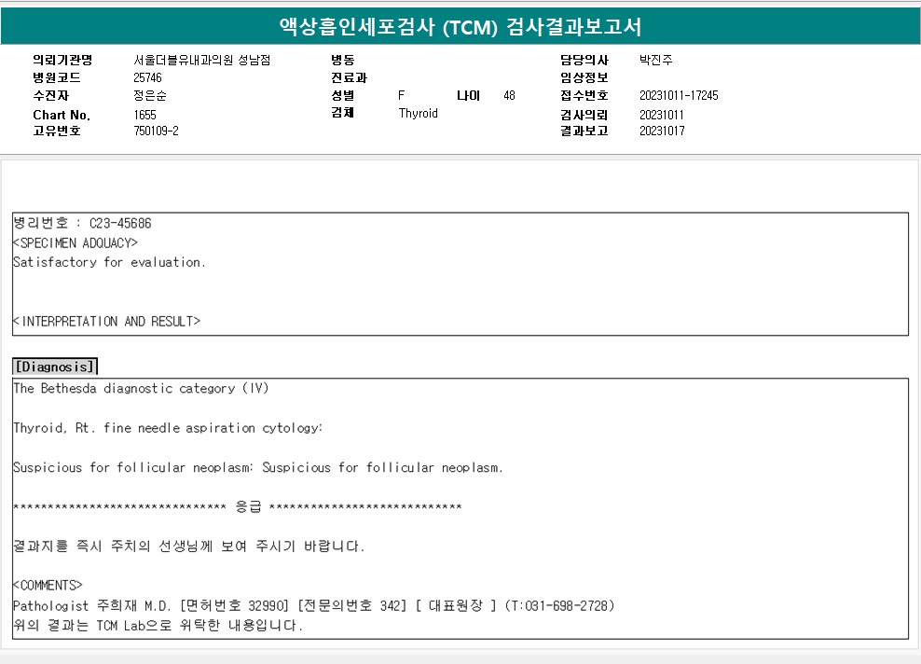Click the 의뢰기관명 field label
Image resolution: width=921 pixels, height=664 pixels.
[x=62, y=60]
